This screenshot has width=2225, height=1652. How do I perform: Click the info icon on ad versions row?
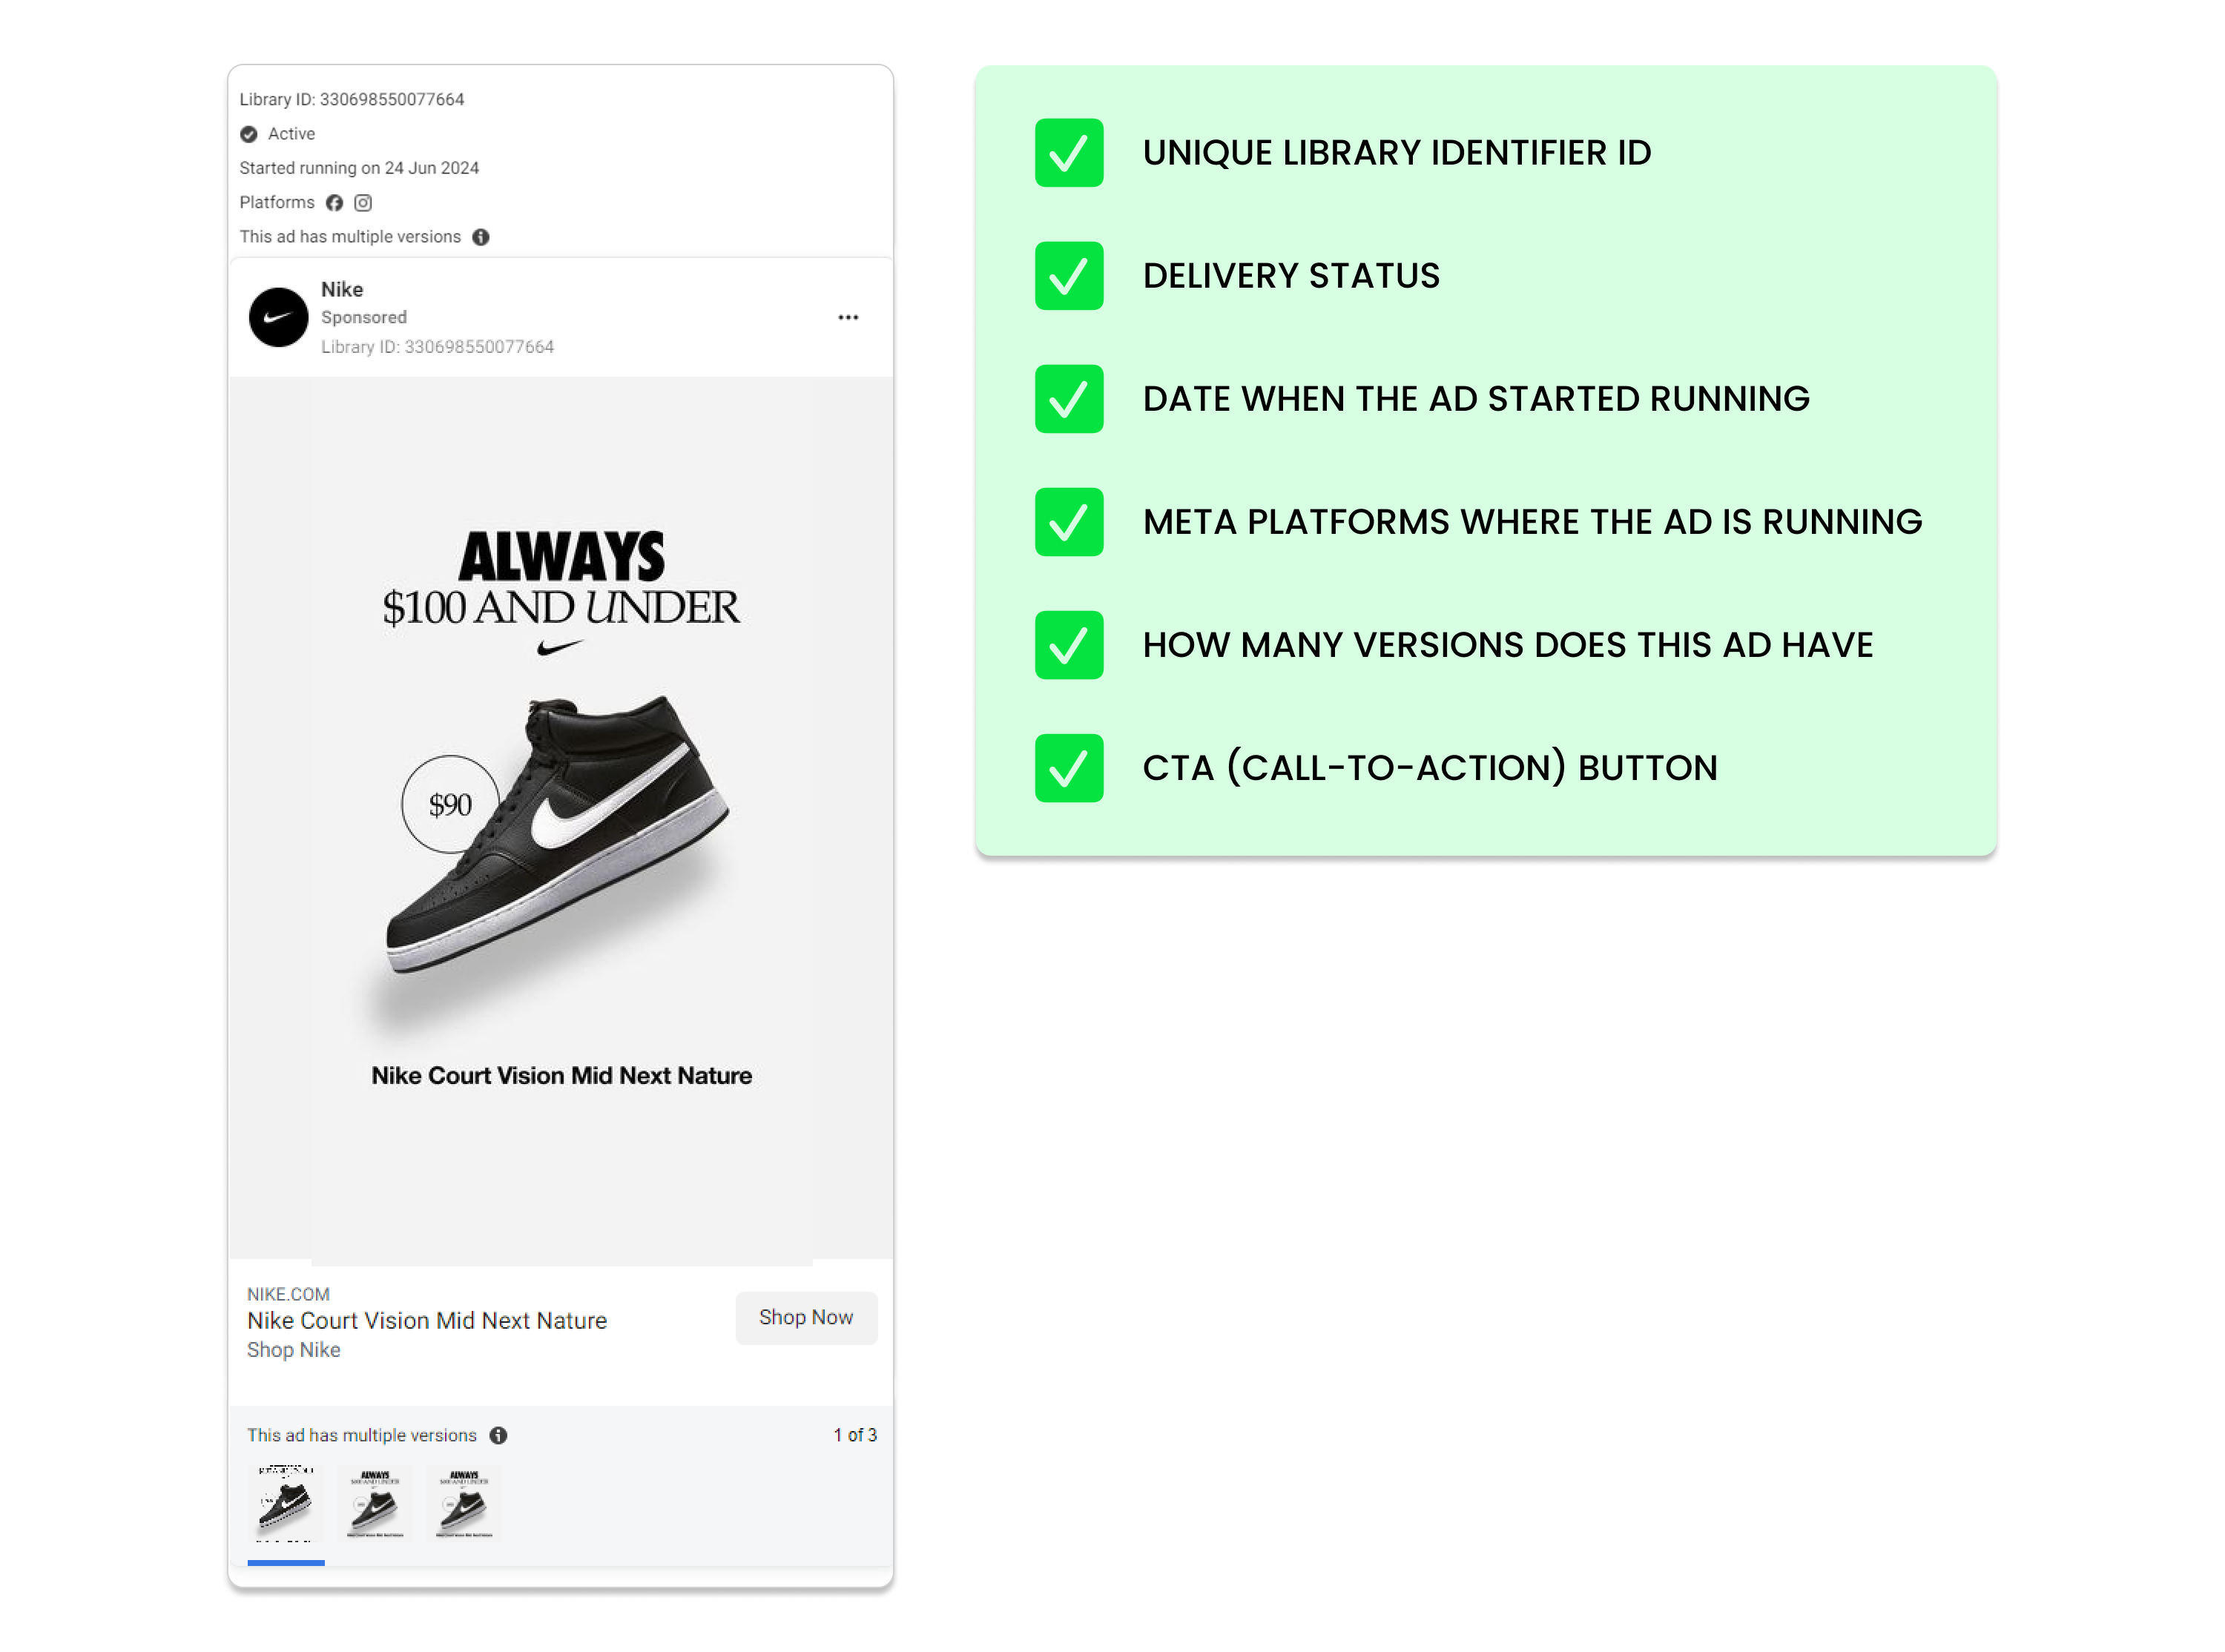point(495,1435)
